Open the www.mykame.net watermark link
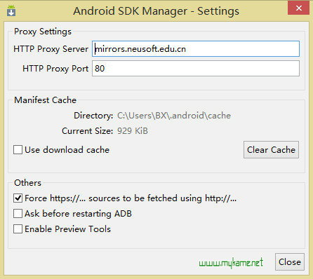The image size is (313, 279). click(x=231, y=263)
